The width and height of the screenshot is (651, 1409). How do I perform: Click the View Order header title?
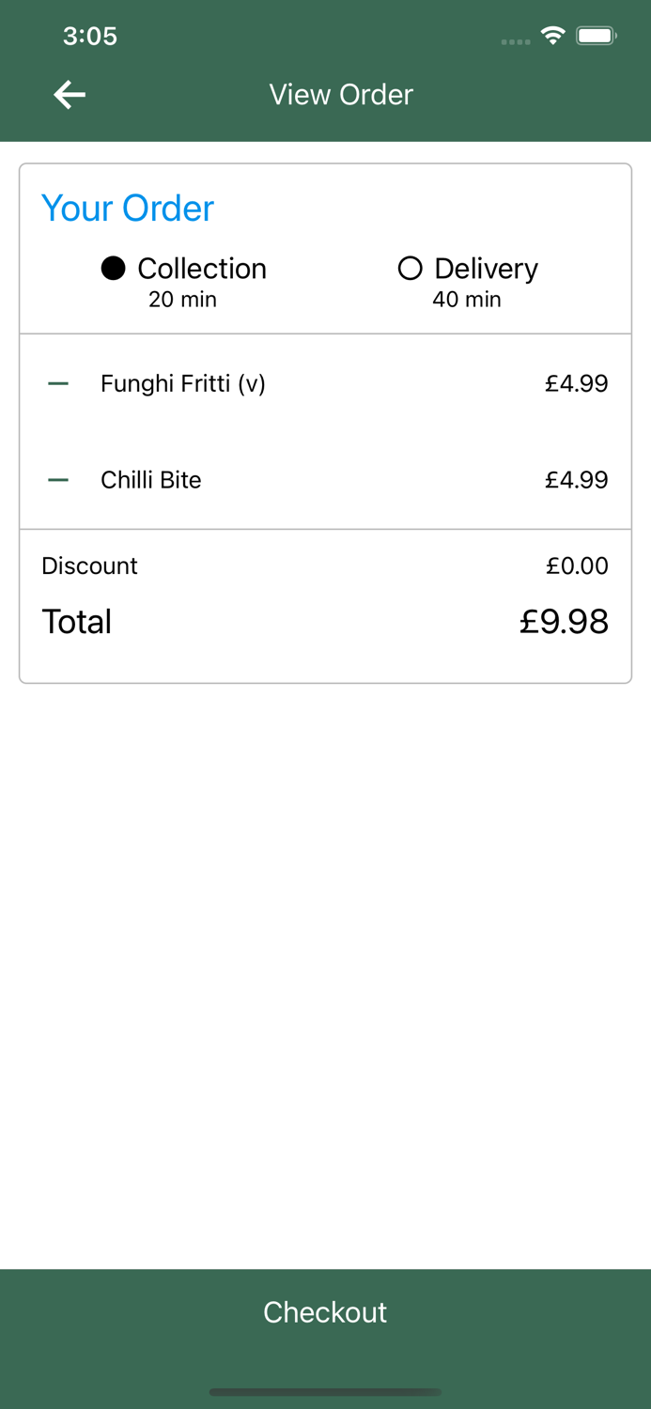pyautogui.click(x=341, y=95)
